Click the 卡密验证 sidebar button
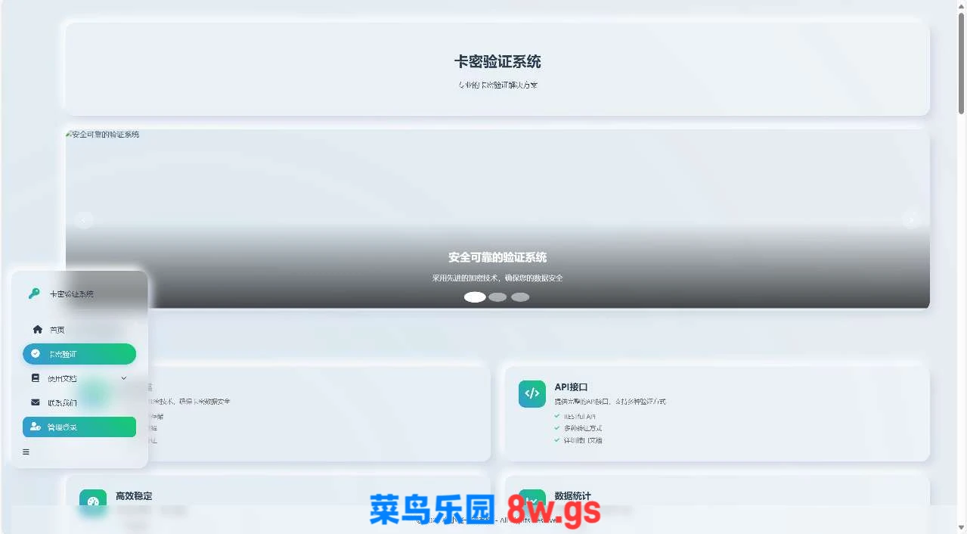Image resolution: width=967 pixels, height=534 pixels. point(79,354)
